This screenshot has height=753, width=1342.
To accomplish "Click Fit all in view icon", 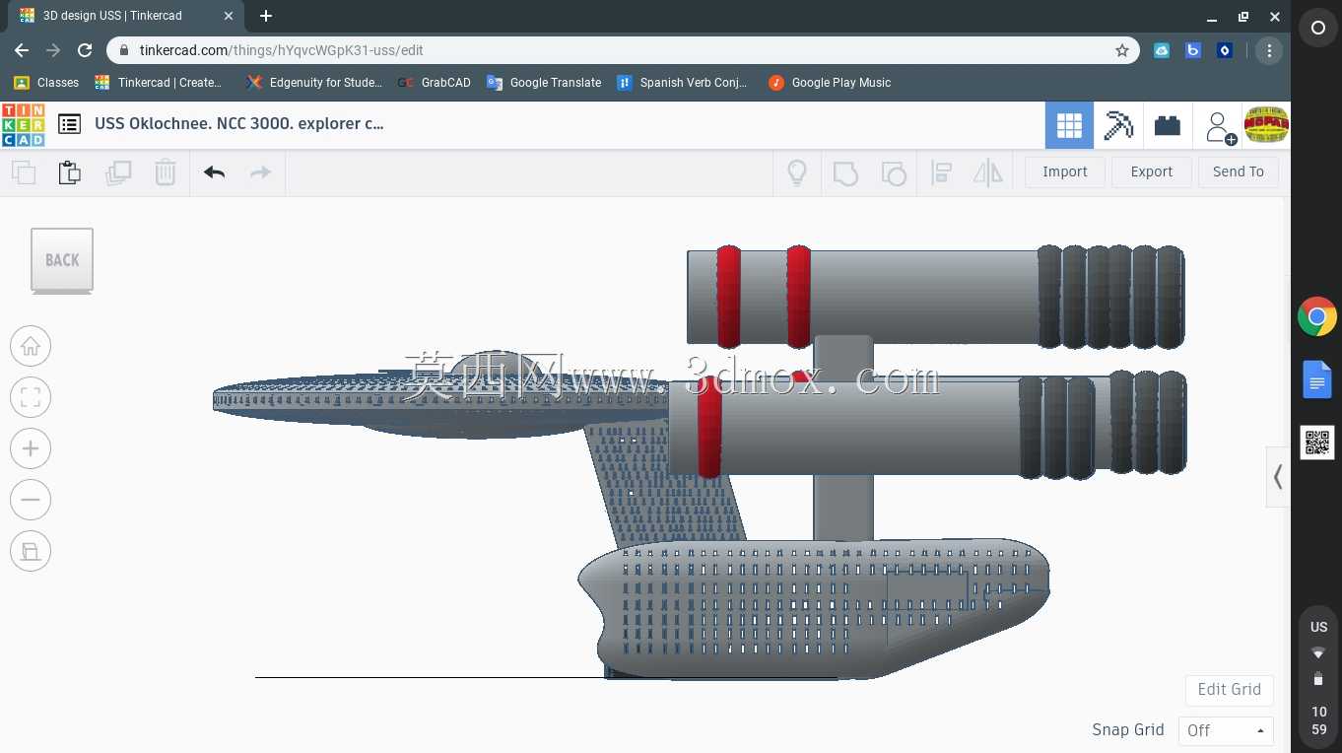I will click(x=31, y=397).
